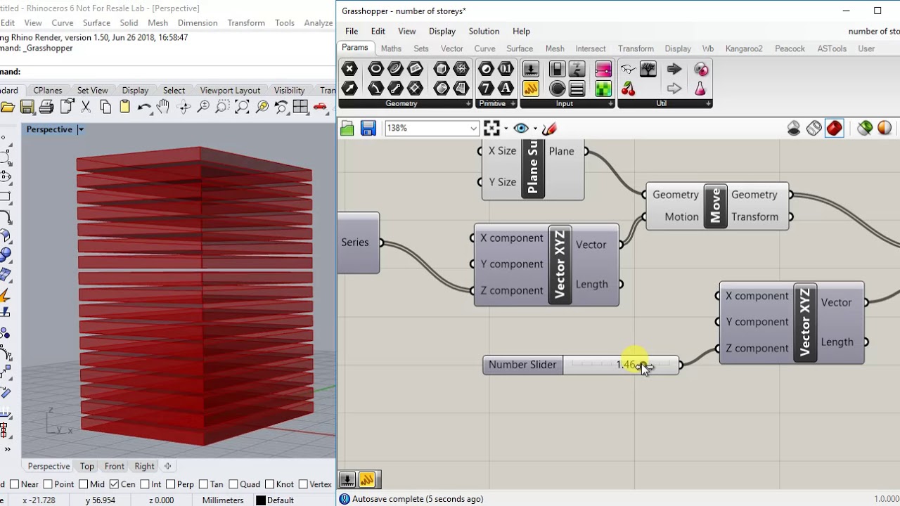
Task: Select the Mesh parameter icon
Action: [x=461, y=69]
